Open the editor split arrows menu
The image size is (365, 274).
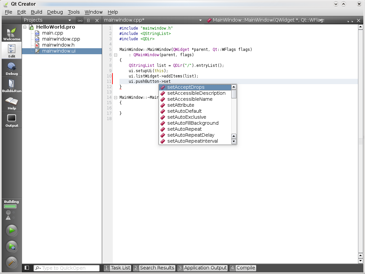[x=350, y=21]
